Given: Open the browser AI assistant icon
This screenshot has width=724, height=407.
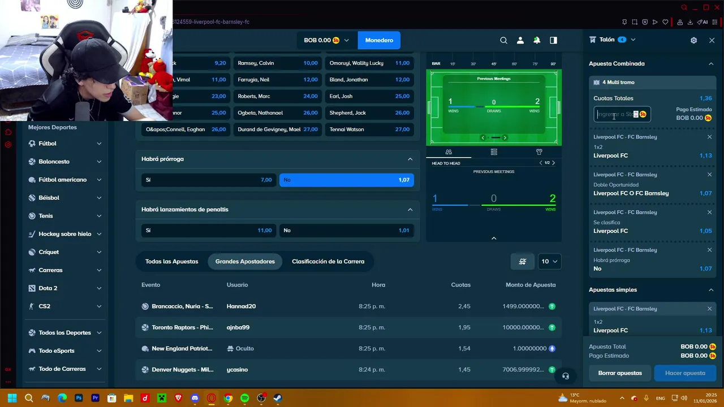Looking at the screenshot, I should (703, 22).
